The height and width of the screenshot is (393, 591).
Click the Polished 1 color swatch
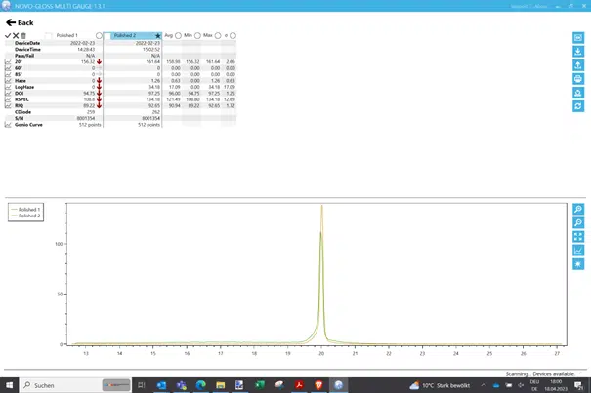(50, 35)
